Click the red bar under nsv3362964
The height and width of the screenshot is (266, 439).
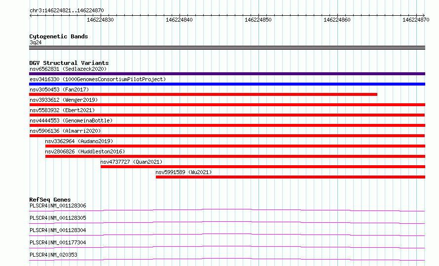235,146
